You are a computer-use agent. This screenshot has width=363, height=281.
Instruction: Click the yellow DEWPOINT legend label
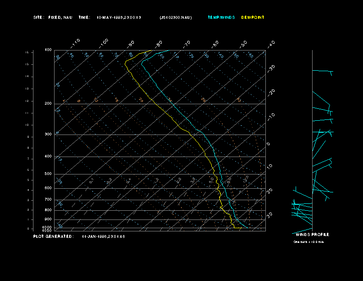point(253,17)
